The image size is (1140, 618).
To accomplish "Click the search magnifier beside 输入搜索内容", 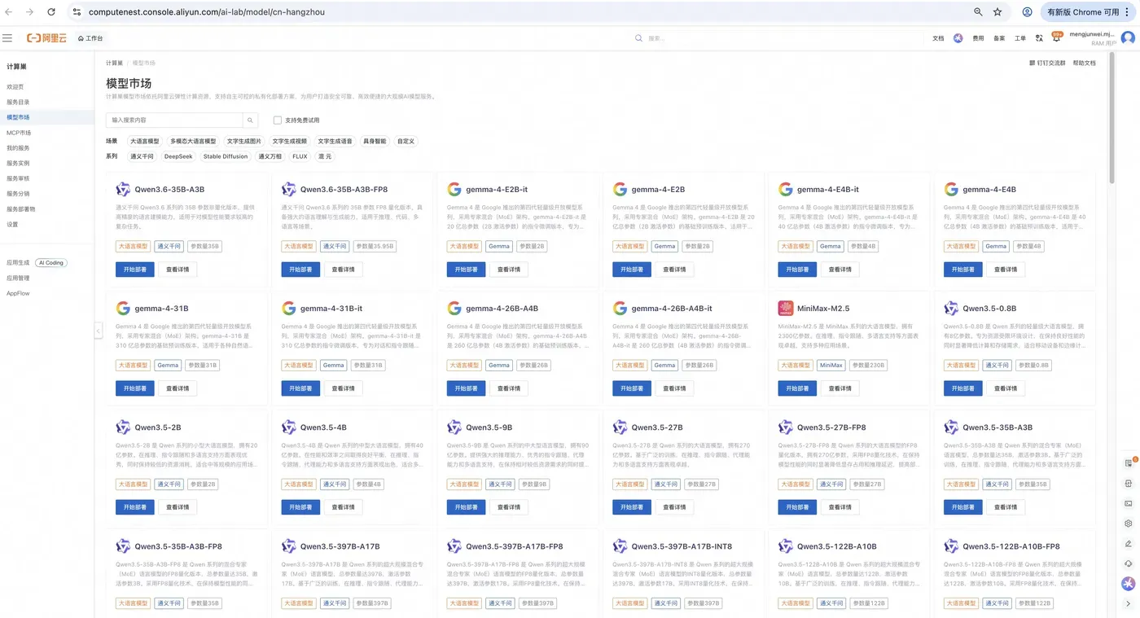I will click(x=251, y=120).
